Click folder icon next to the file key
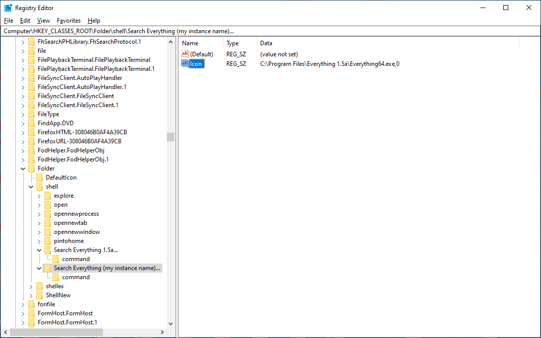This screenshot has height=338, width=541. pyautogui.click(x=31, y=51)
